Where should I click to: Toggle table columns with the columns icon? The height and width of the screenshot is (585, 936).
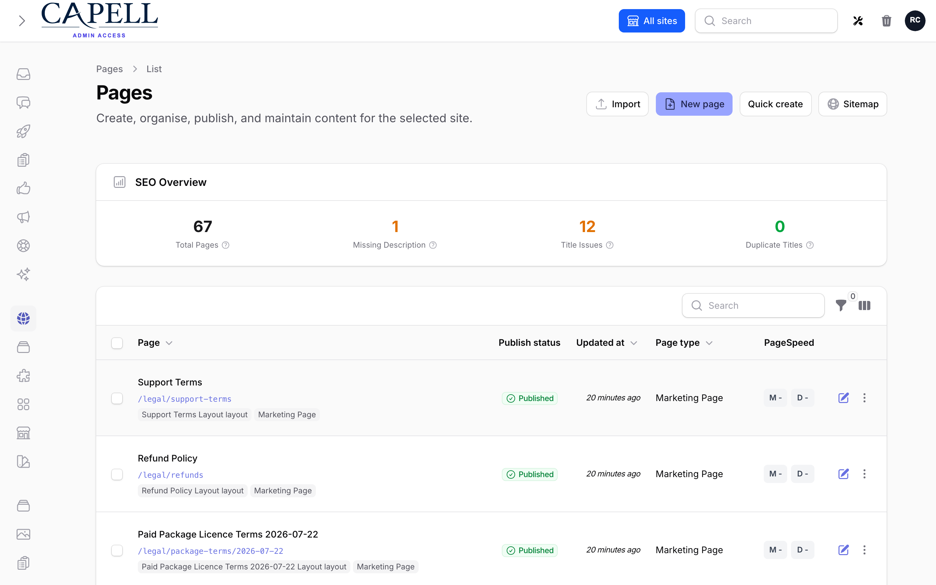864,305
